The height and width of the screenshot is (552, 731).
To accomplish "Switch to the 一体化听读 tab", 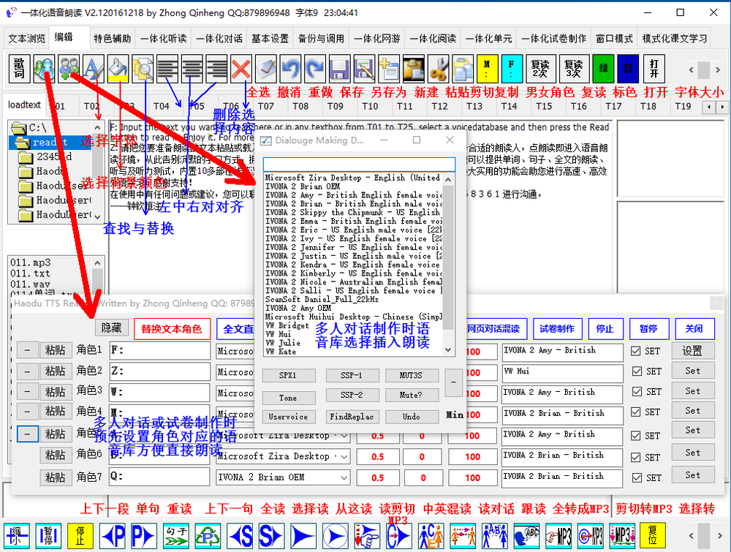I will coord(164,38).
